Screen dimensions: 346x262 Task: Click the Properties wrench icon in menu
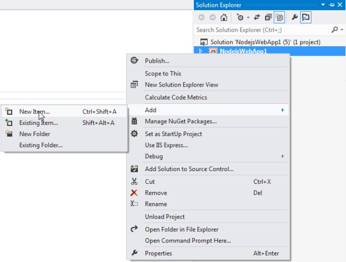click(134, 253)
